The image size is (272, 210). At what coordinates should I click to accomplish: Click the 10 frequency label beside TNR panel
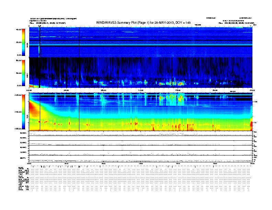tap(255, 122)
